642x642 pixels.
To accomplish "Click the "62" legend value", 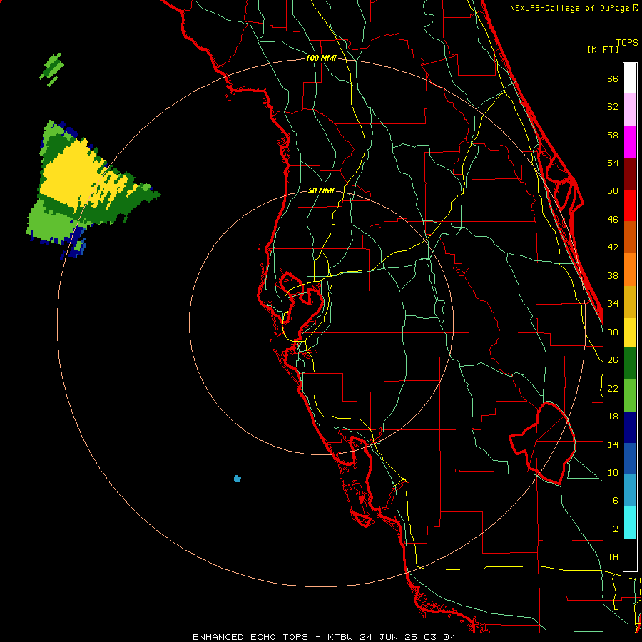I will tap(613, 107).
